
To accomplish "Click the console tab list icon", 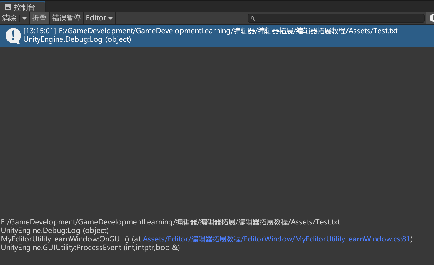I will point(8,7).
